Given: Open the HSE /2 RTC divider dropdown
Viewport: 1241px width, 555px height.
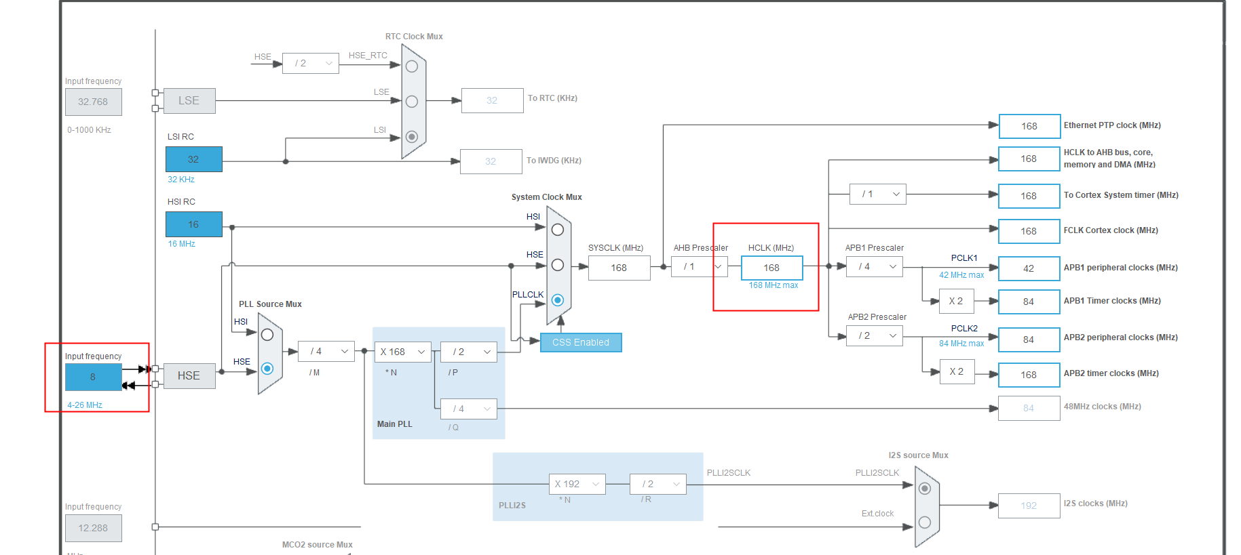Looking at the screenshot, I should click(x=311, y=63).
